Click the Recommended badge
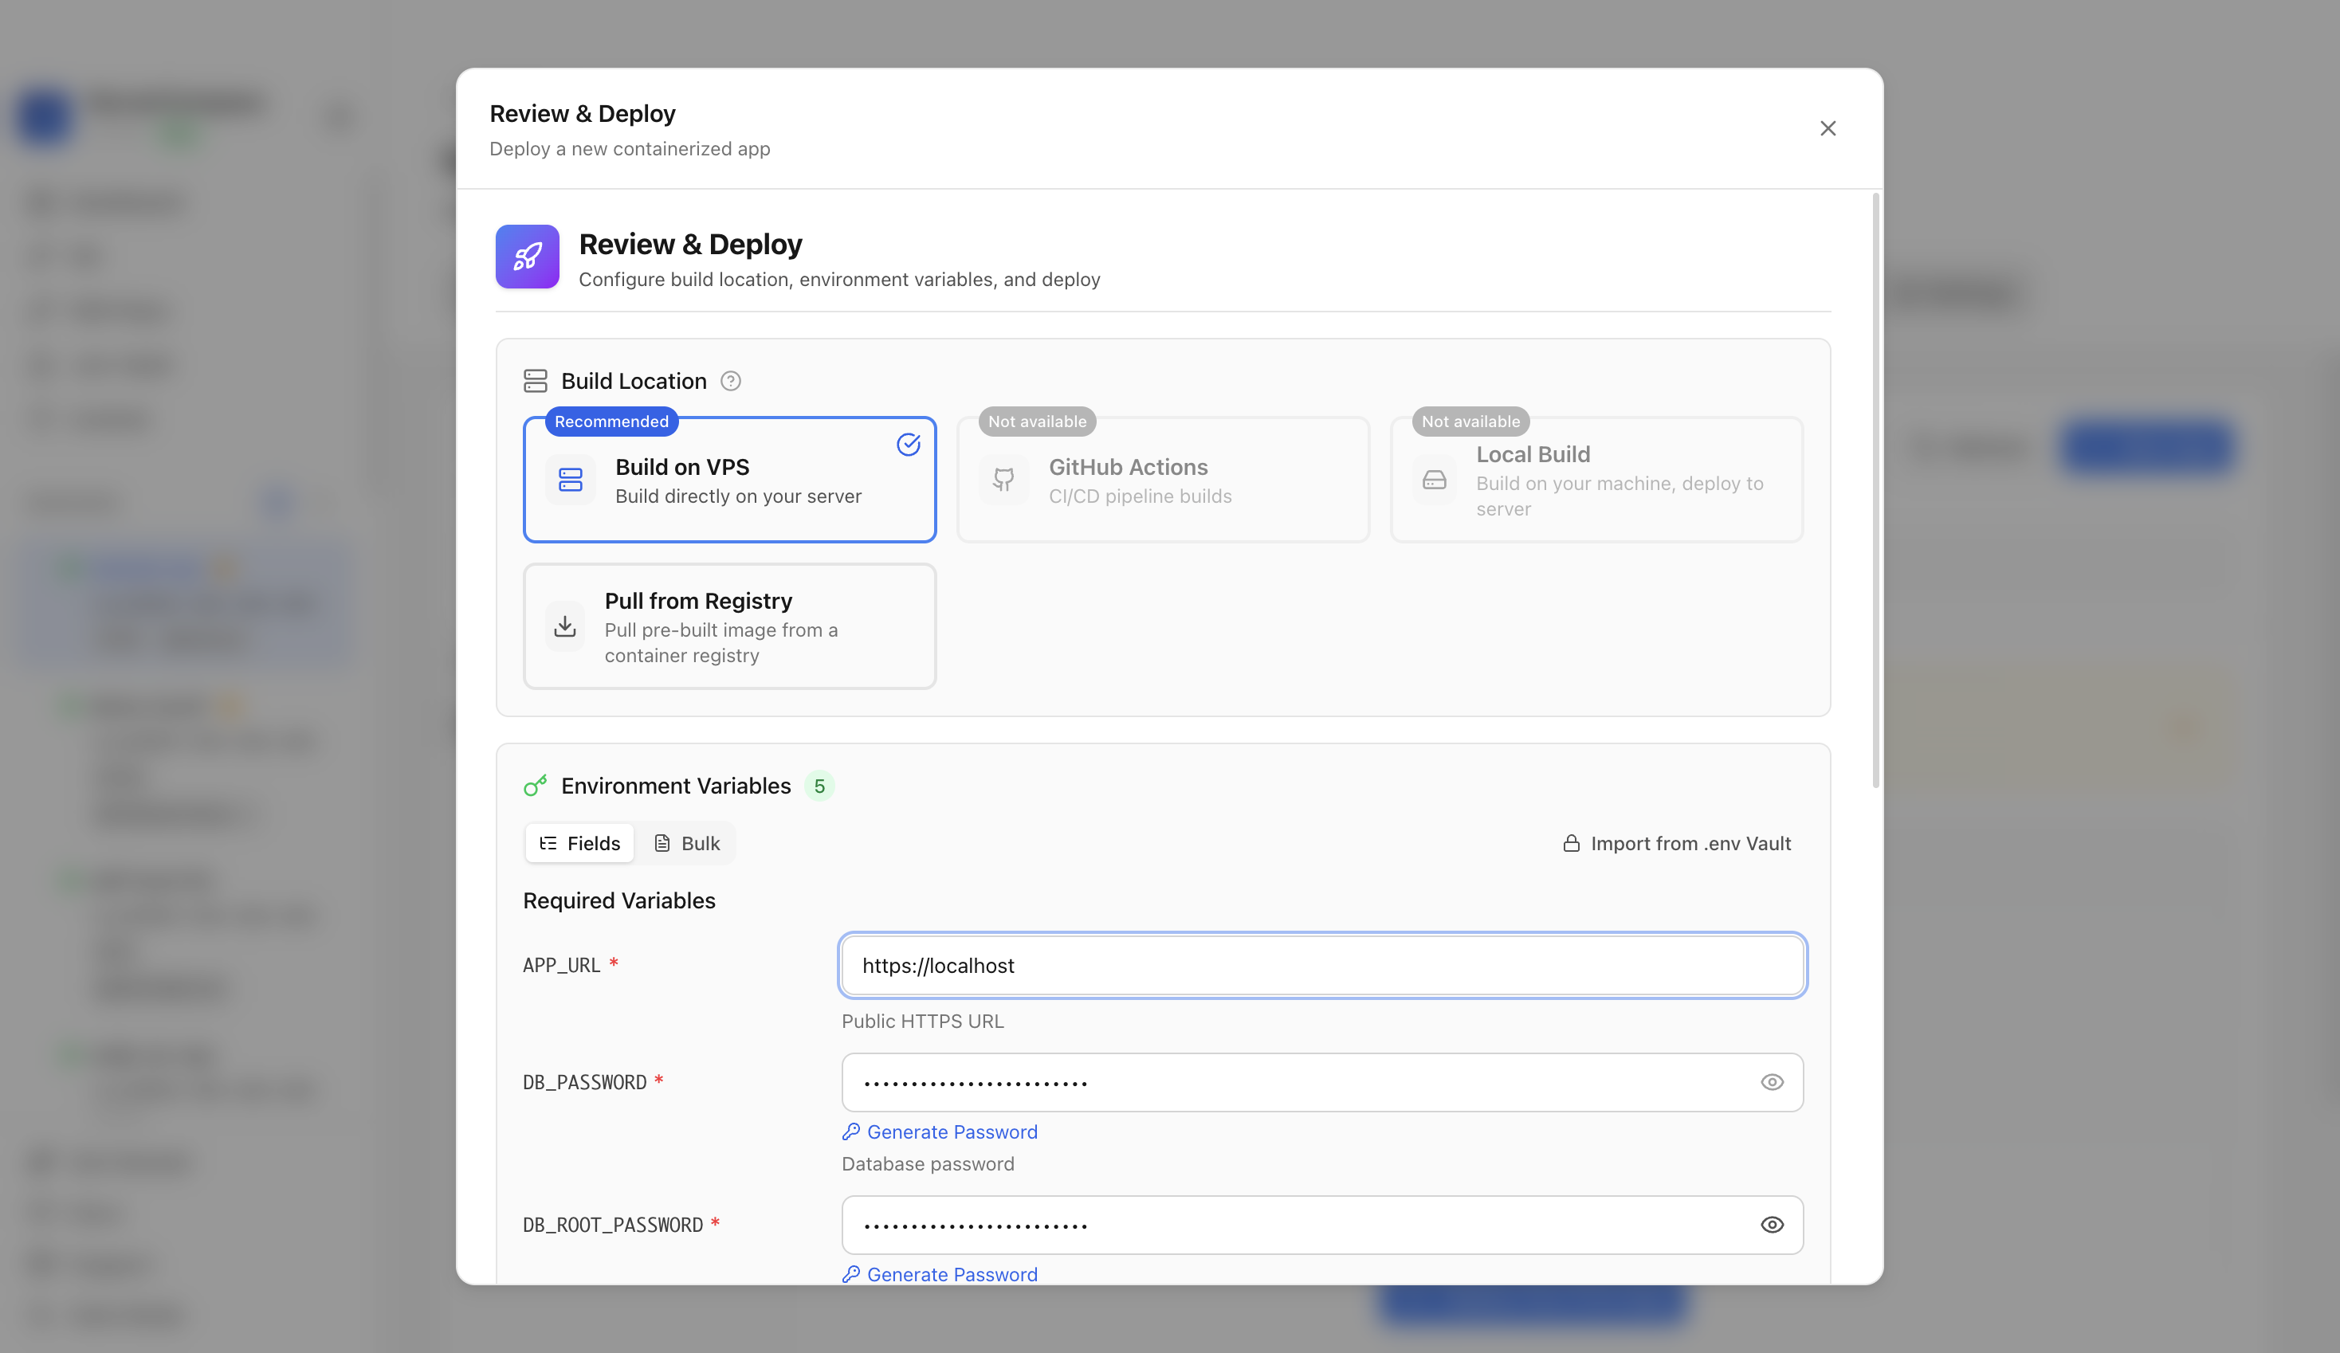Screen dimensions: 2340x1353 tap(611, 422)
